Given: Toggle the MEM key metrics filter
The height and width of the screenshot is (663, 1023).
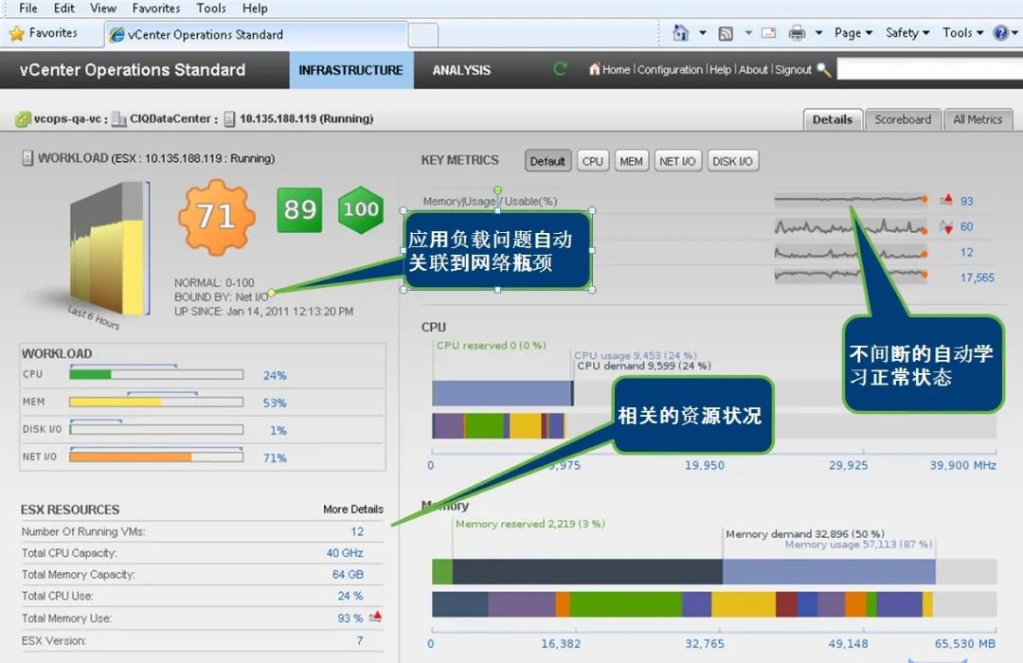Looking at the screenshot, I should (x=631, y=161).
